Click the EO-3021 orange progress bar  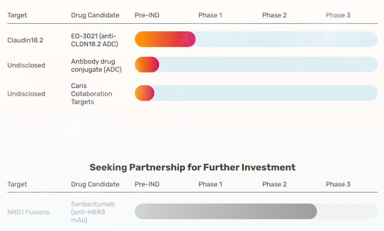(165, 39)
